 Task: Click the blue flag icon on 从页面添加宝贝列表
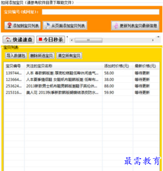(x=48, y=25)
